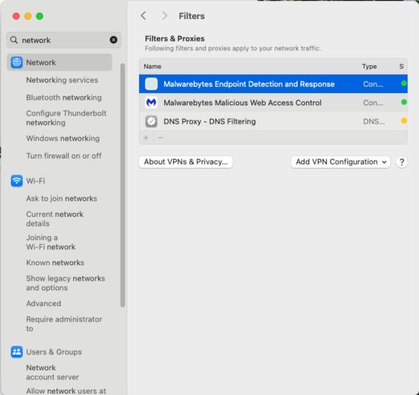The width and height of the screenshot is (419, 395).
Task: Select Wi-Fi in the sidebar
Action: pyautogui.click(x=35, y=181)
